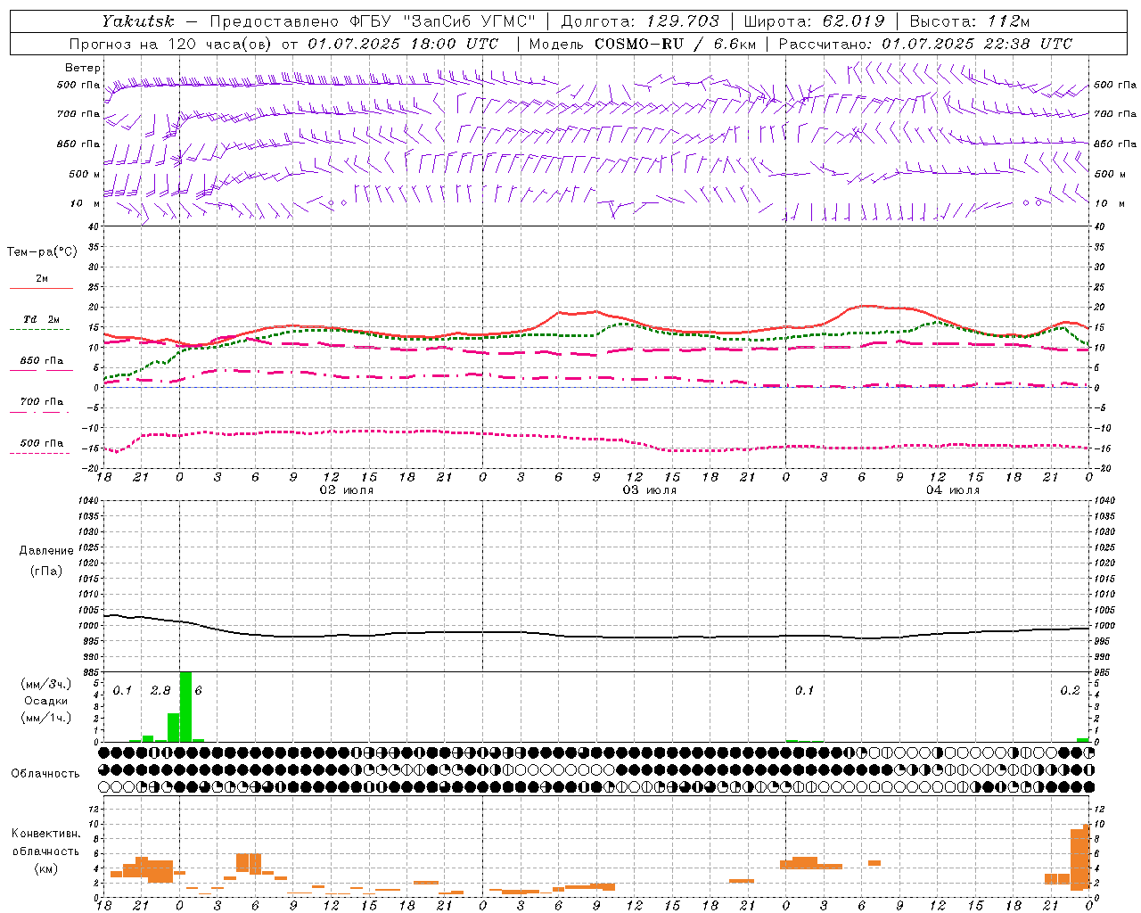Click the dashed swatch under the temperature 850 гПа legend
The image size is (1141, 913).
[x=41, y=371]
